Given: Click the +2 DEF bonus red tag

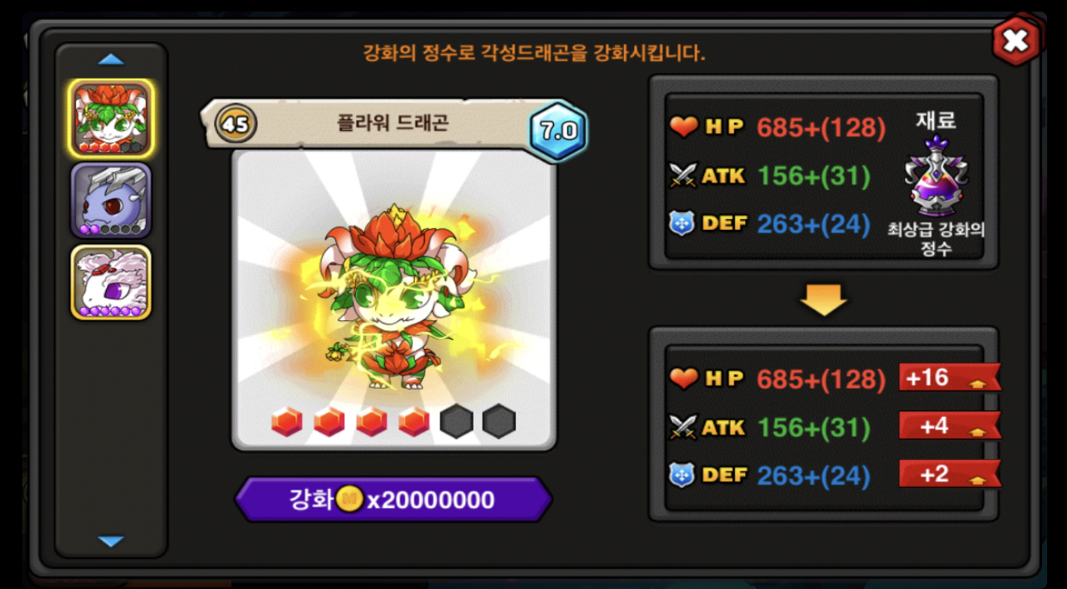Looking at the screenshot, I should tap(950, 474).
